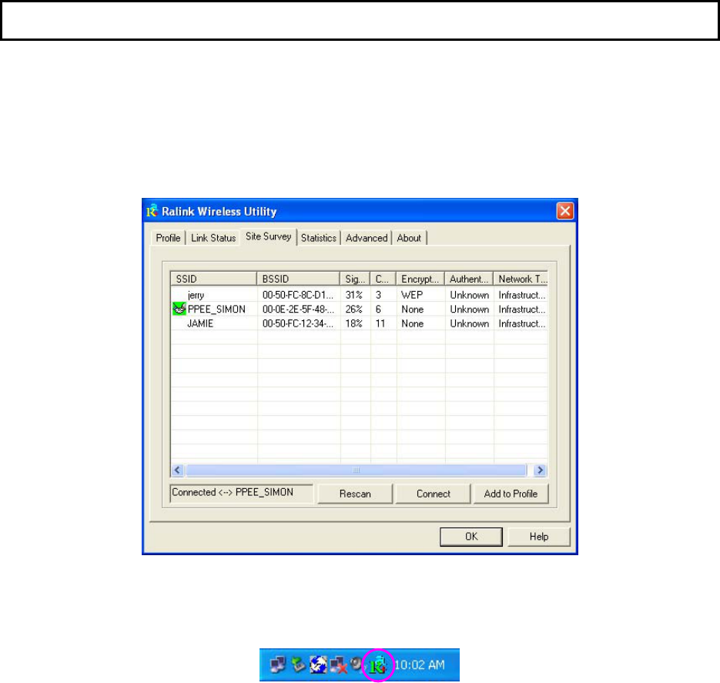
Task: Click the connected network computers tray icon
Action: tap(278, 665)
